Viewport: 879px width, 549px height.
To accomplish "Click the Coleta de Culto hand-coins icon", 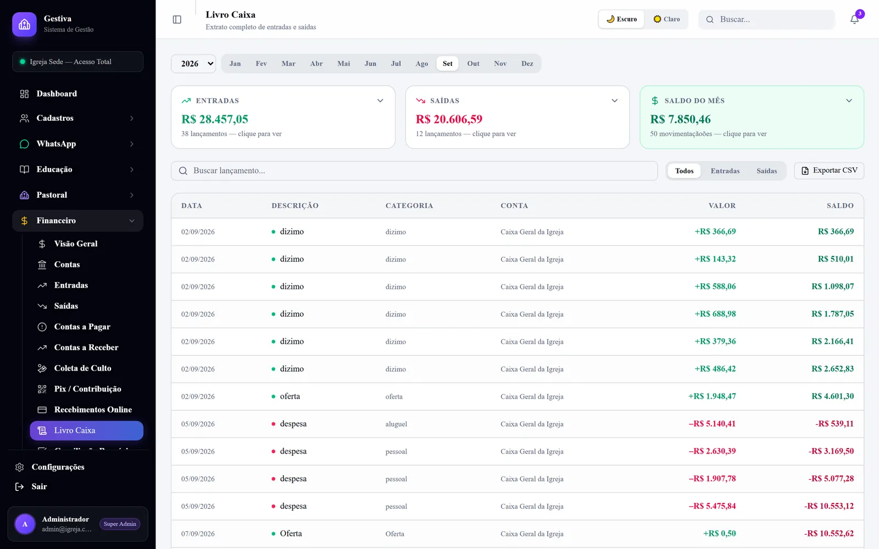I will click(42, 368).
